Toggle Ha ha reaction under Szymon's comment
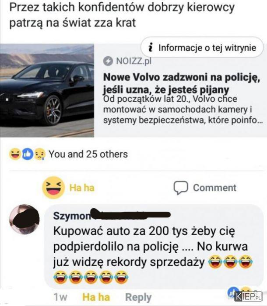Viewport: 267px width, 306px height. tap(96, 297)
